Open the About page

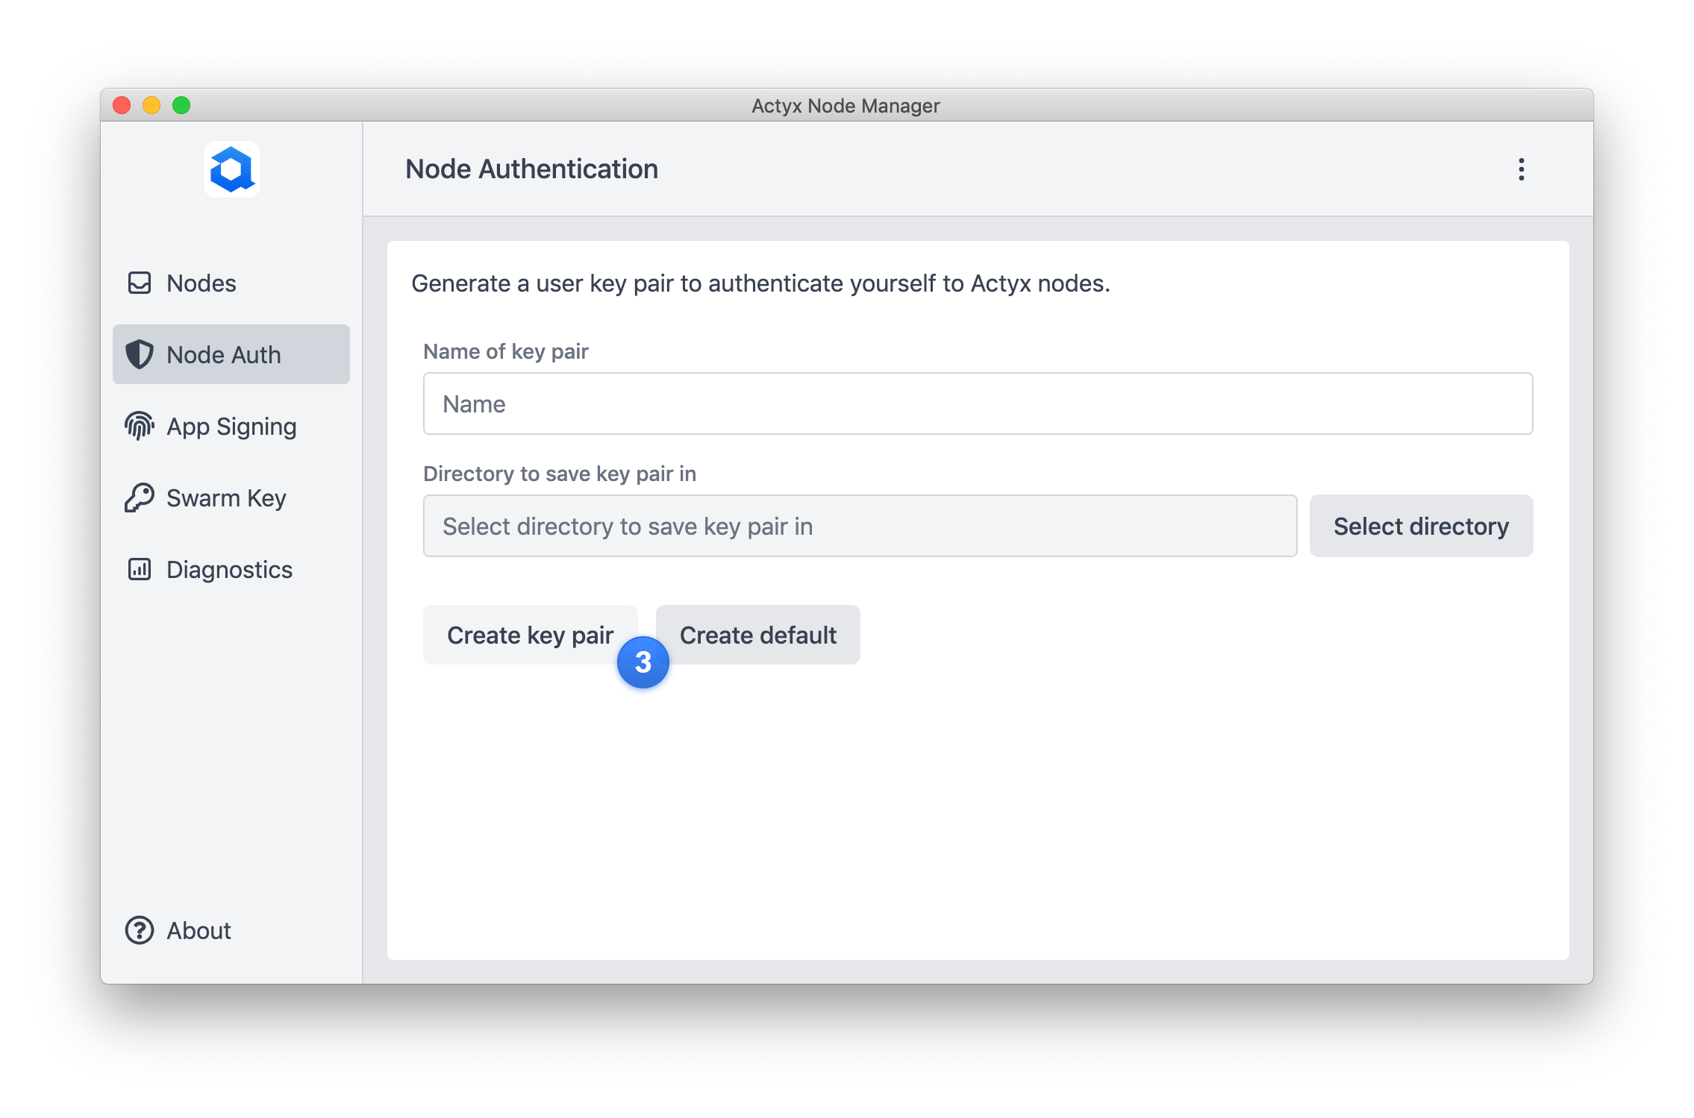(x=199, y=931)
